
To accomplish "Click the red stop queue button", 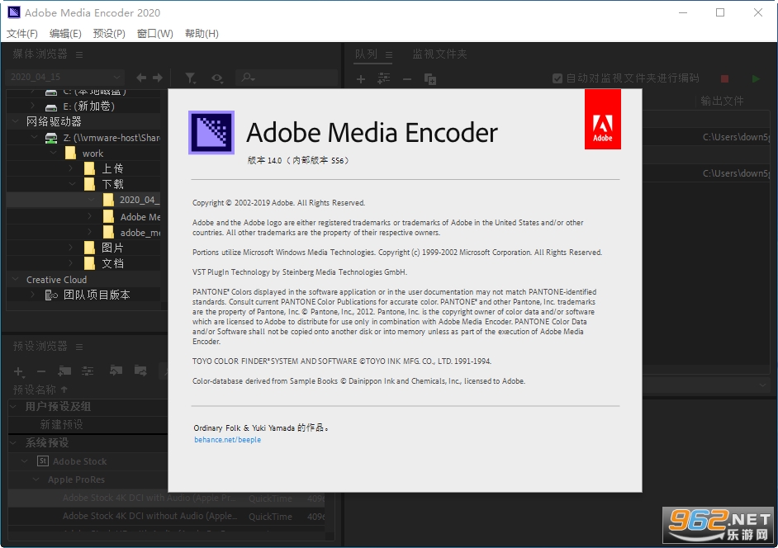I will pyautogui.click(x=724, y=78).
